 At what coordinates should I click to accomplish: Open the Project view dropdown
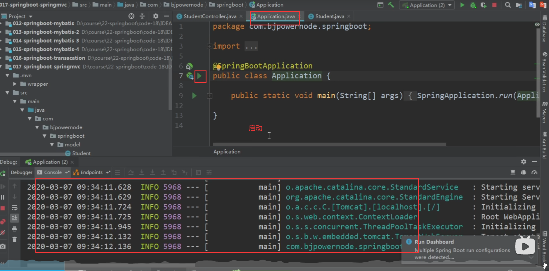point(30,16)
